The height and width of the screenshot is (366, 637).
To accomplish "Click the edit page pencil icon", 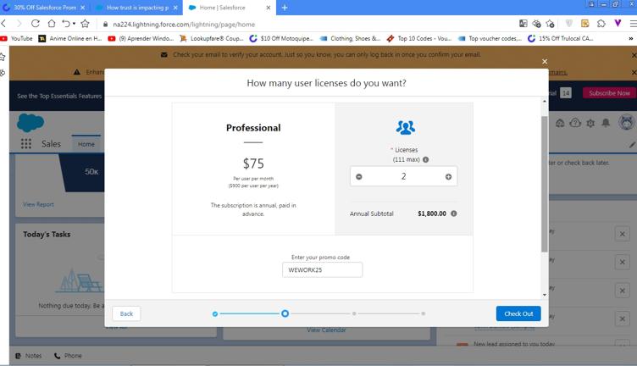I will (632, 145).
